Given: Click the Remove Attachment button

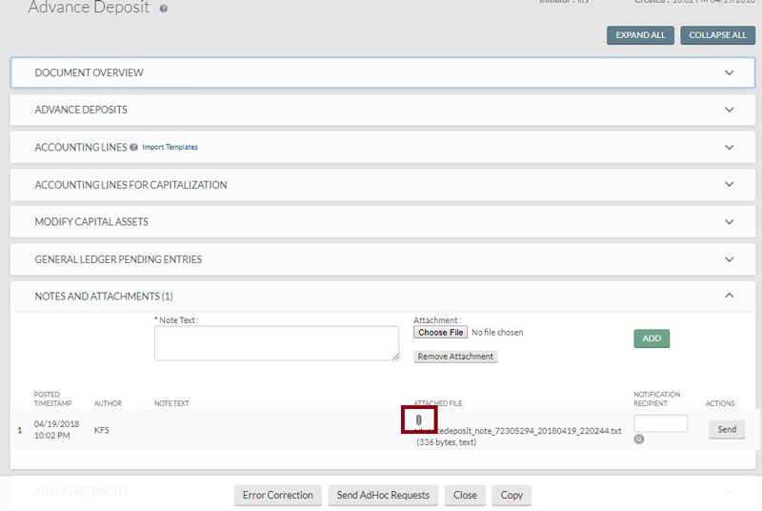Looking at the screenshot, I should coord(455,357).
